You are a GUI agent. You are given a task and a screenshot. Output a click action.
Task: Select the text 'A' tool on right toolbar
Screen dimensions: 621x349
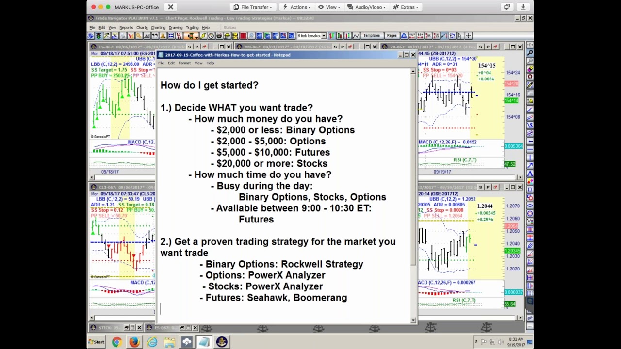pyautogui.click(x=530, y=174)
